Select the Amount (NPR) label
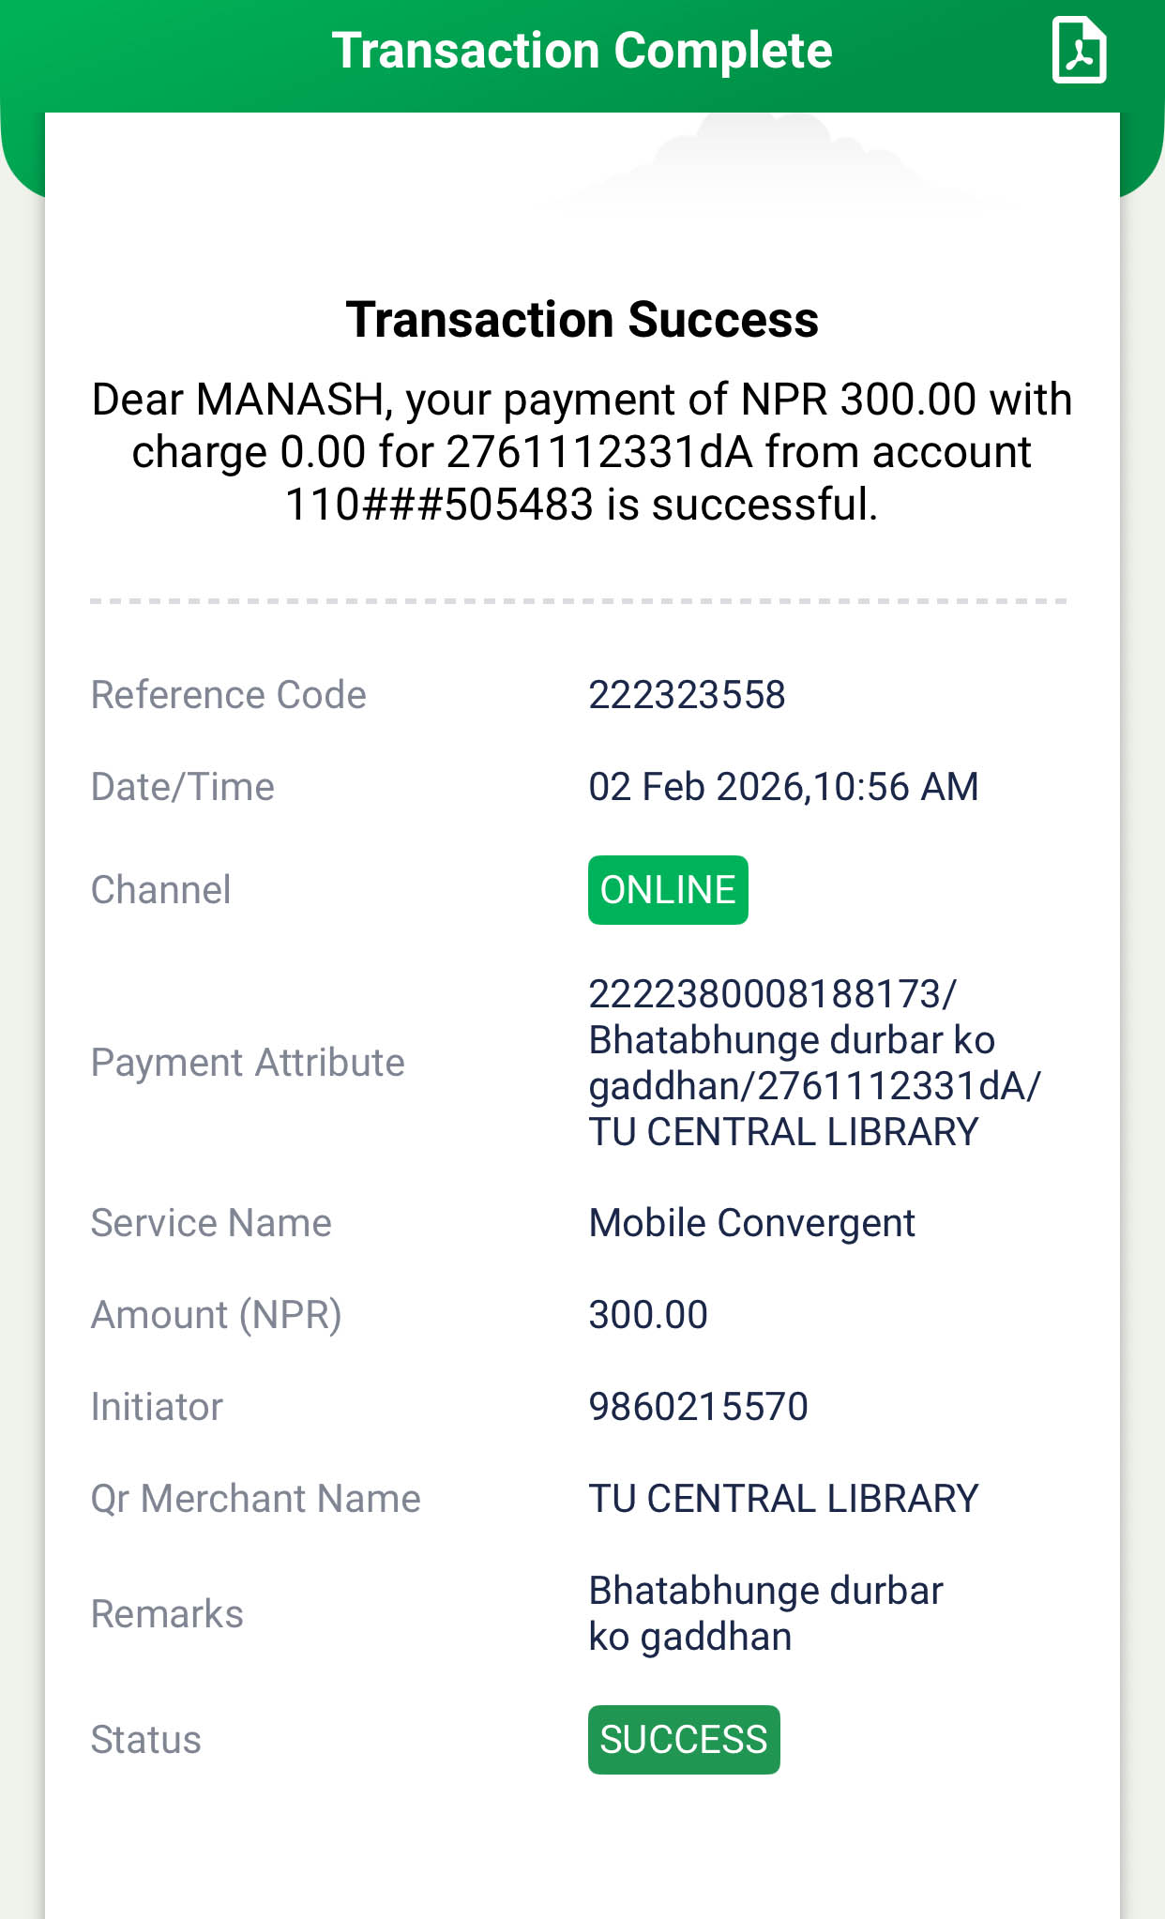The height and width of the screenshot is (1919, 1165). (x=216, y=1315)
